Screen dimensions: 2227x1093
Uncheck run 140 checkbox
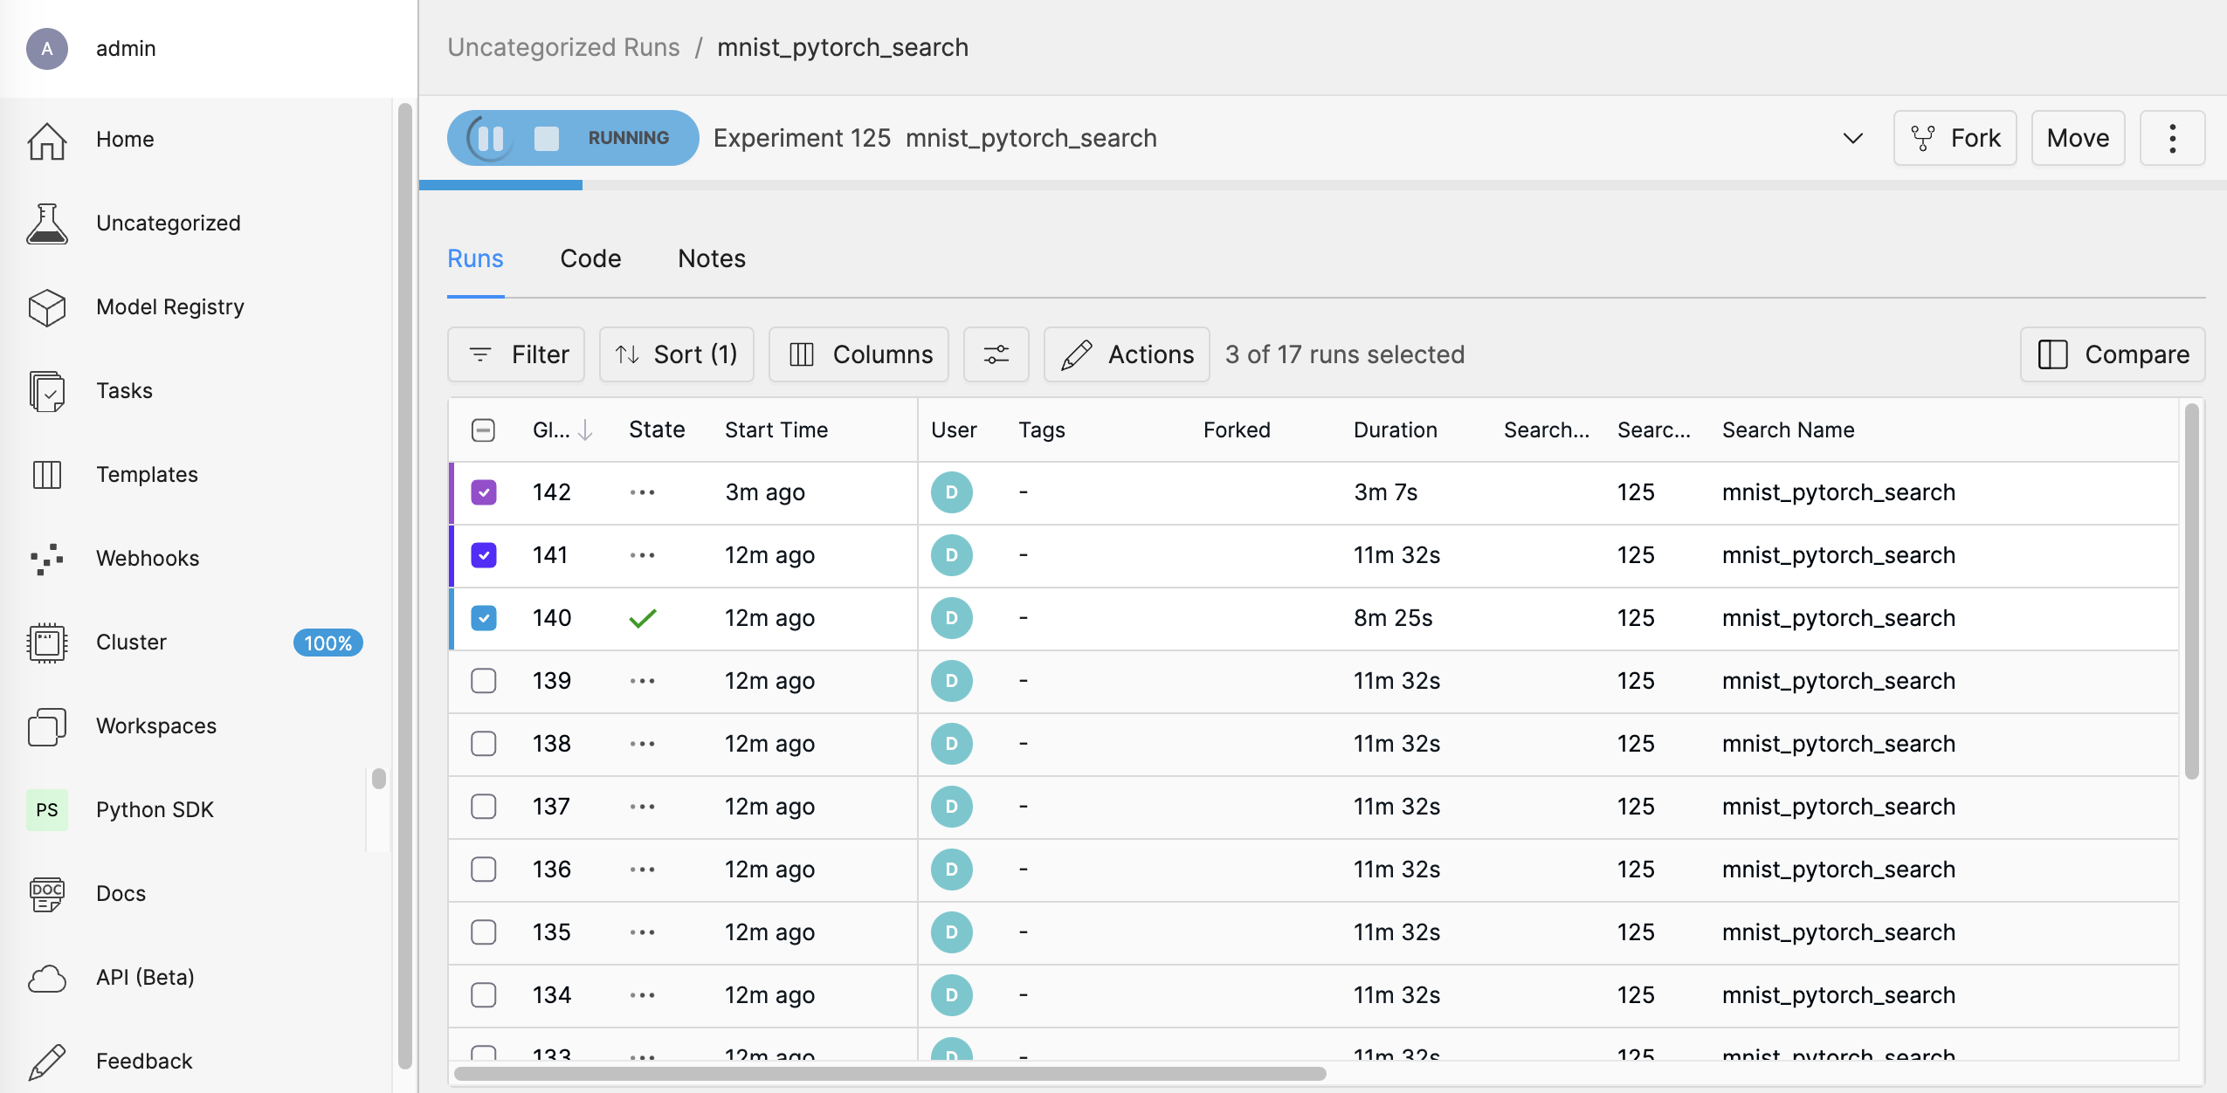(484, 618)
